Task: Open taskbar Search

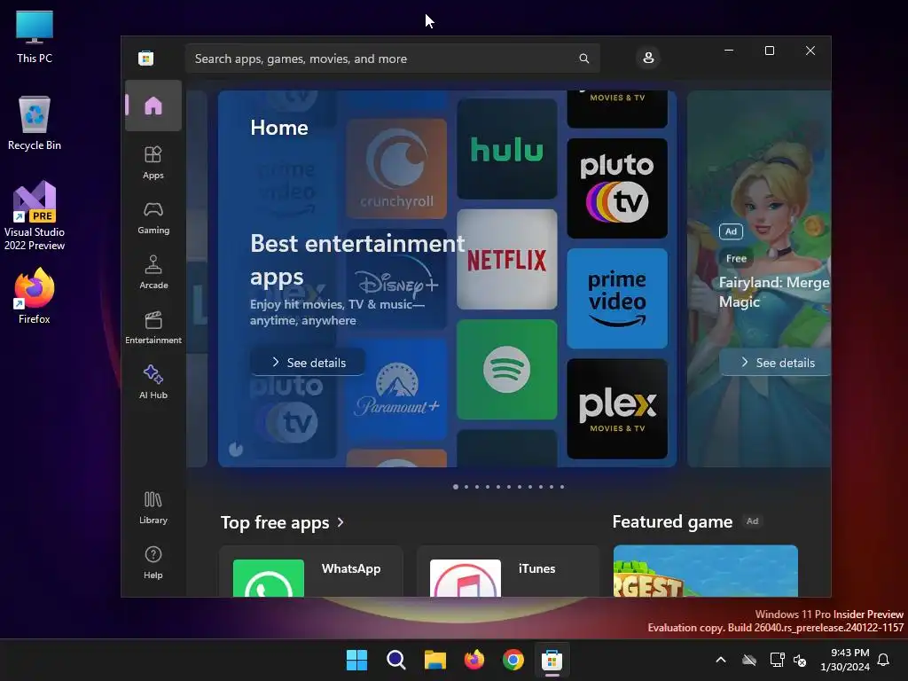Action: click(396, 660)
